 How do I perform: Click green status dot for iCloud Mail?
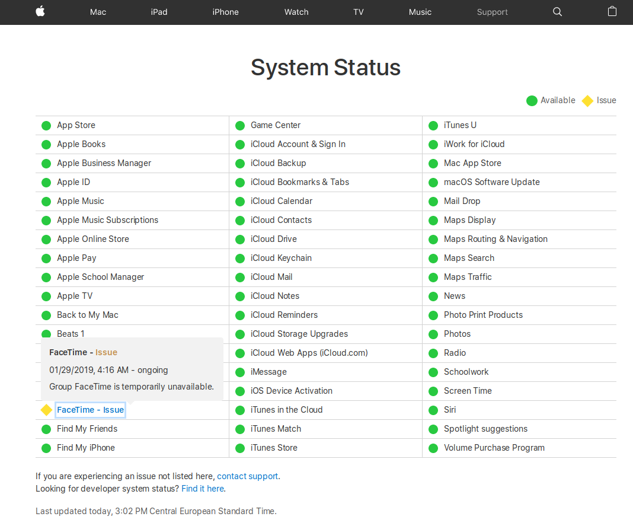(x=240, y=278)
